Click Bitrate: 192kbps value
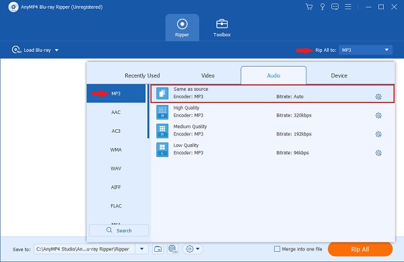The image size is (404, 262). point(294,134)
